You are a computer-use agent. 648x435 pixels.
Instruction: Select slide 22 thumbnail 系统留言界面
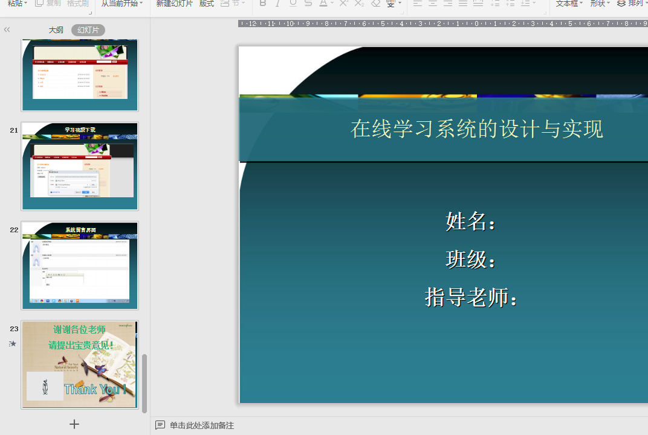point(80,265)
